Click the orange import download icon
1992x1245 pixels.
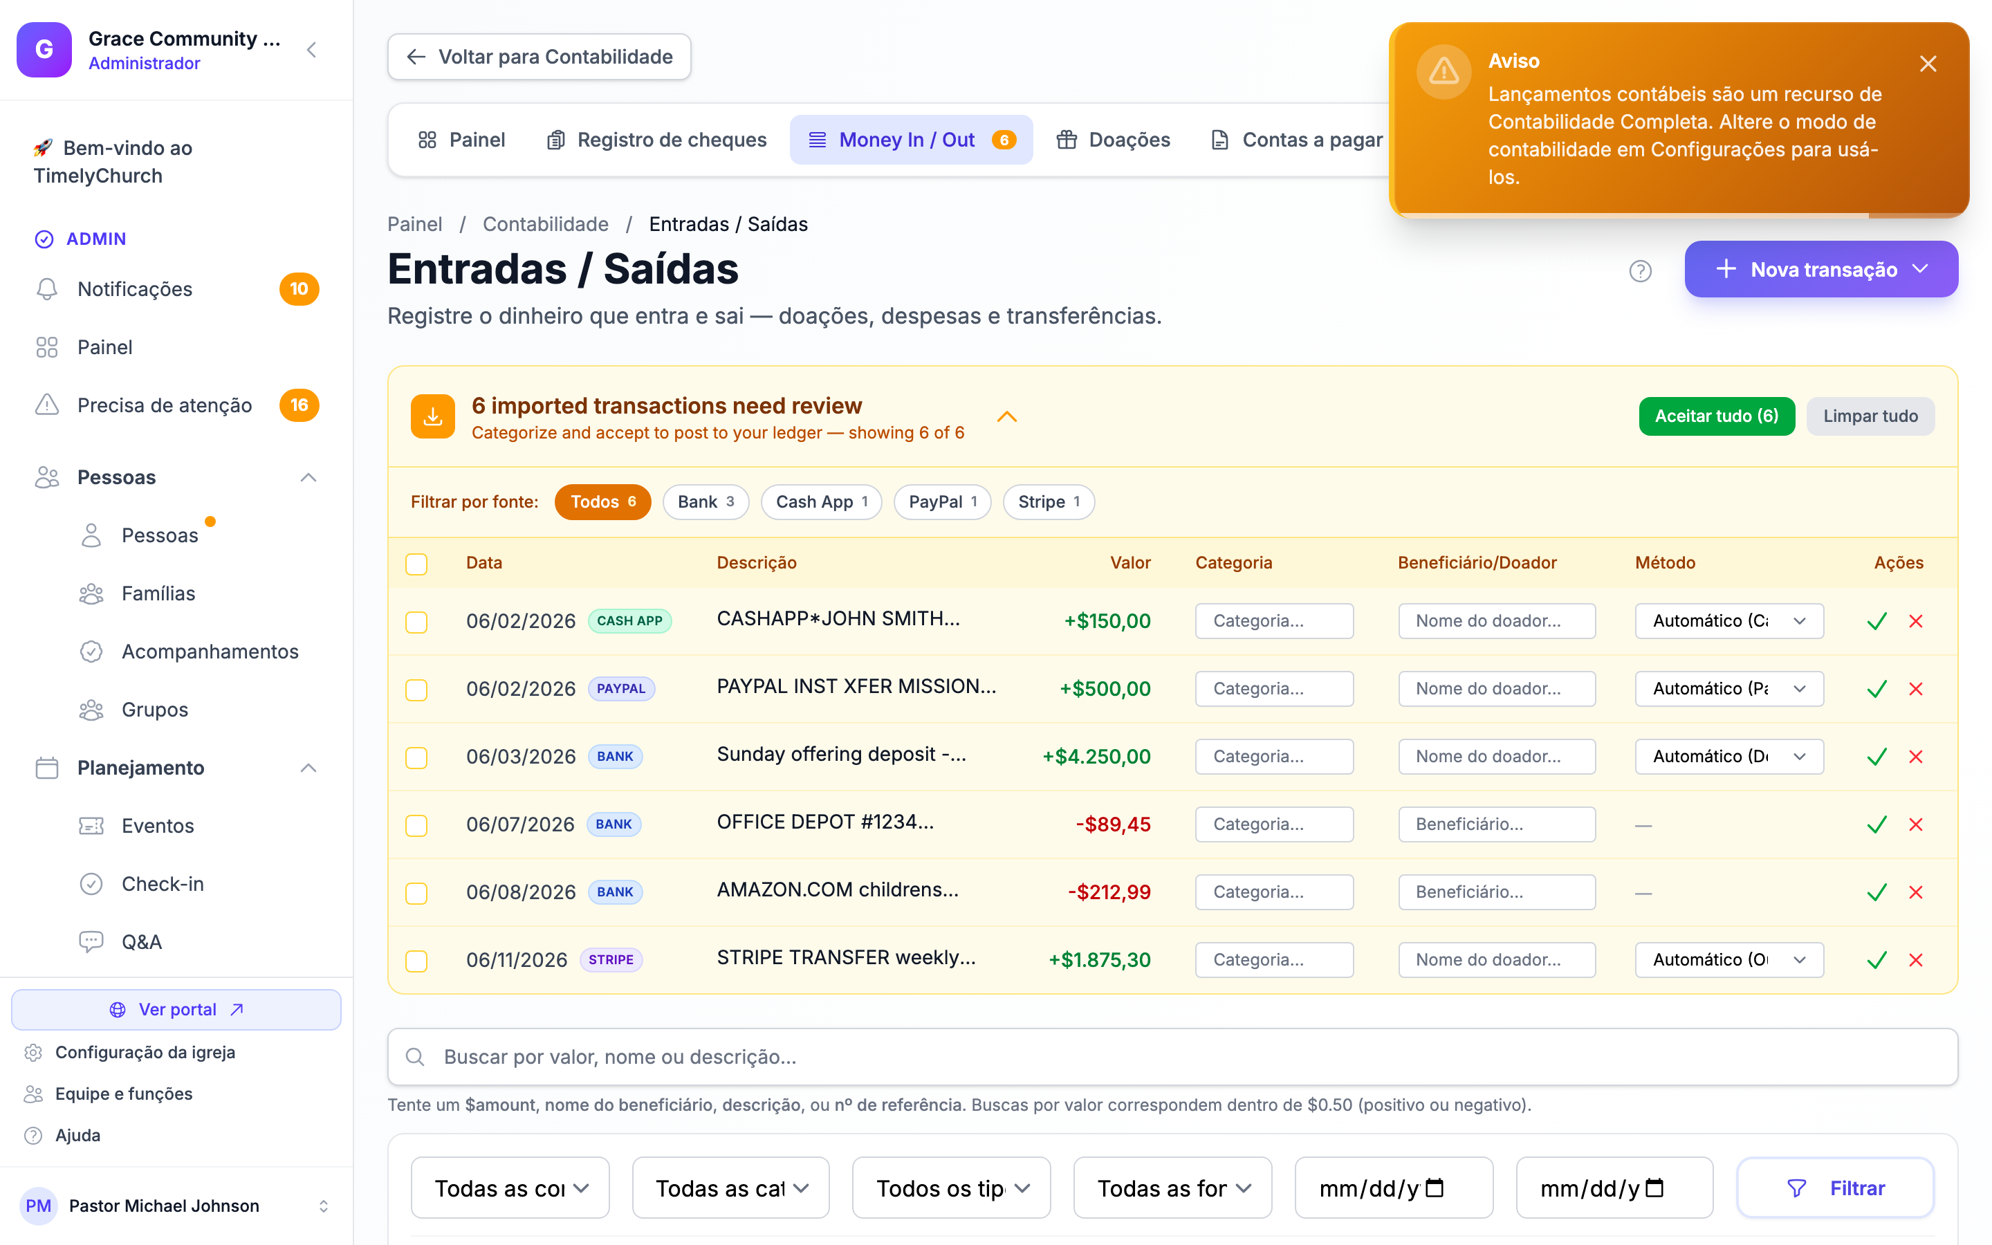432,416
